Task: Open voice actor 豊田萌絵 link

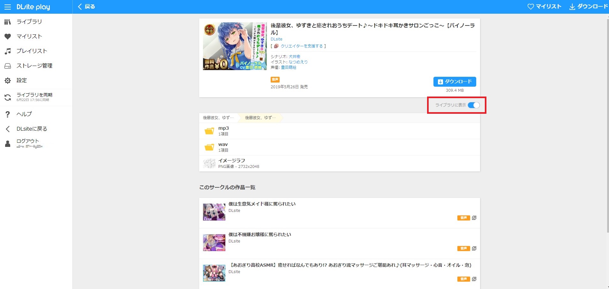Action: pyautogui.click(x=289, y=67)
